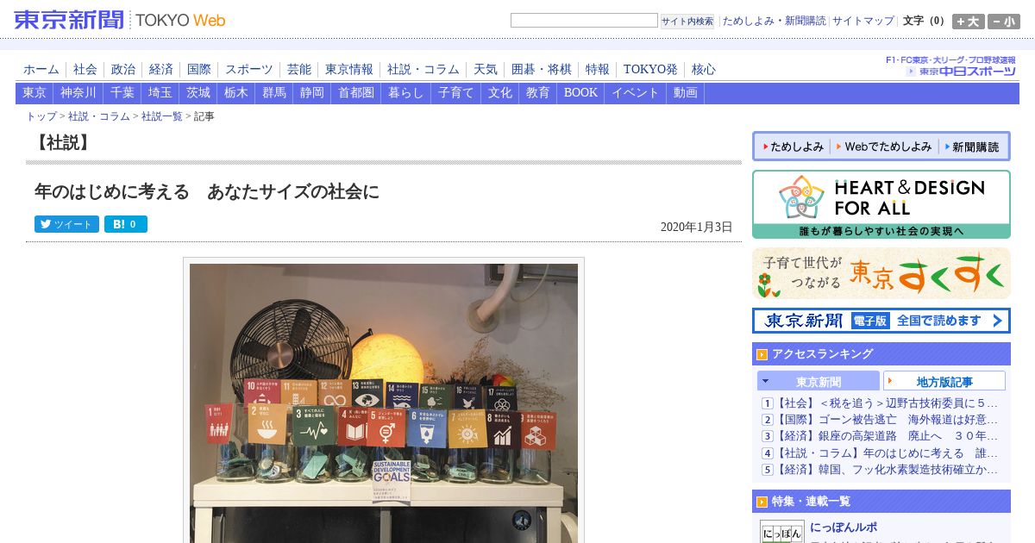Open the にっぽんルポ feature link
This screenshot has width=1035, height=543.
(844, 527)
